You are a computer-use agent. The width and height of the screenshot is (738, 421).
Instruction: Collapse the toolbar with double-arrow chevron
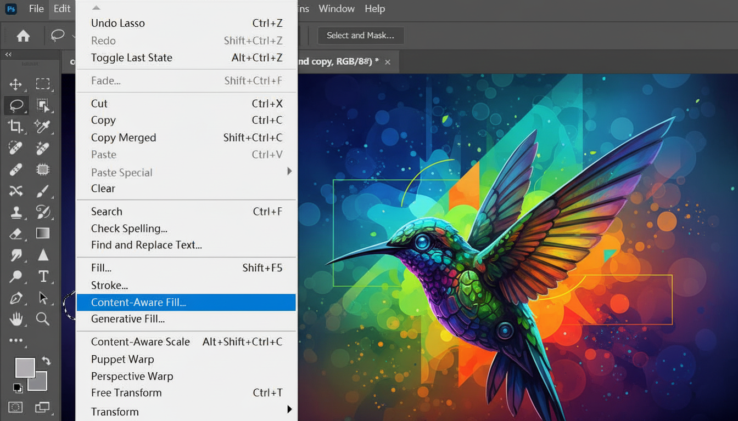8,55
